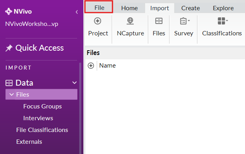Open the Focus Groups folder
The image size is (245, 154).
[42, 106]
